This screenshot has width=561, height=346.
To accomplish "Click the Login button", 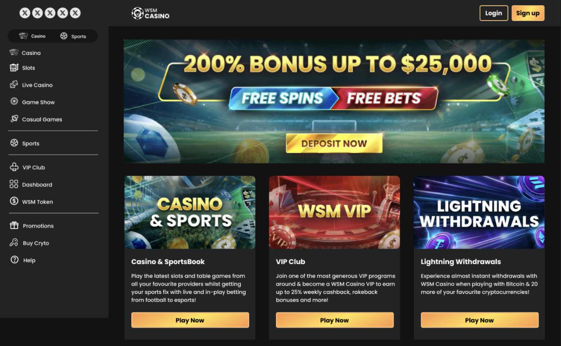I will click(x=493, y=13).
